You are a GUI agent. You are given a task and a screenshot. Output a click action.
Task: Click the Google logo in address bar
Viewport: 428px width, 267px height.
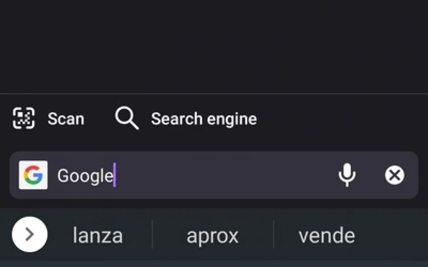33,175
